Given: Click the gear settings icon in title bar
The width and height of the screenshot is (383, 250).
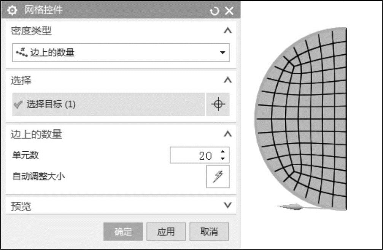Looking at the screenshot, I should pyautogui.click(x=12, y=11).
